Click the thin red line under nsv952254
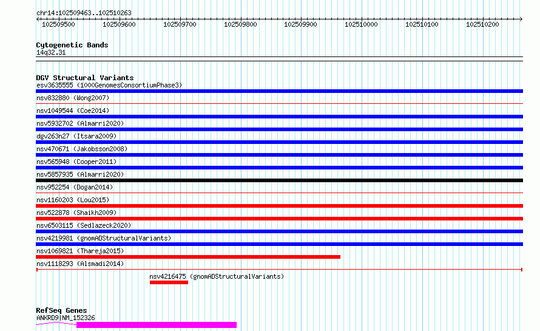 tap(279, 193)
